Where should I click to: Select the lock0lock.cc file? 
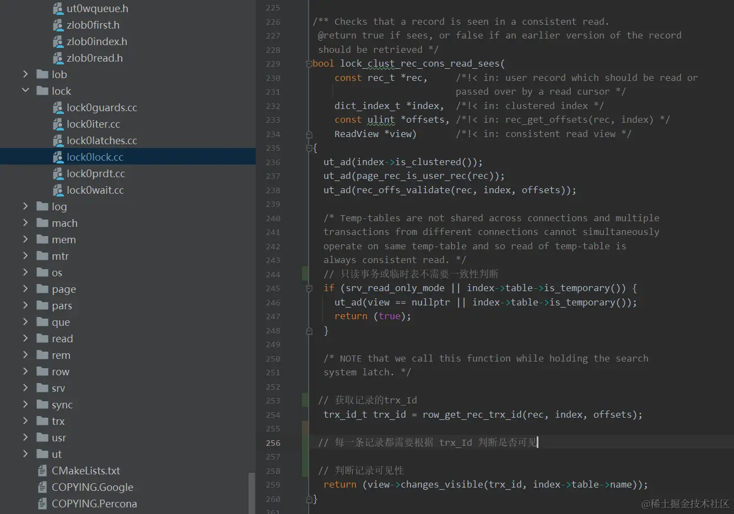click(128, 157)
